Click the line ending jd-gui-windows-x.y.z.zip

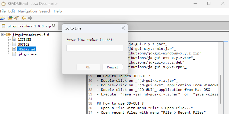coord(166,54)
